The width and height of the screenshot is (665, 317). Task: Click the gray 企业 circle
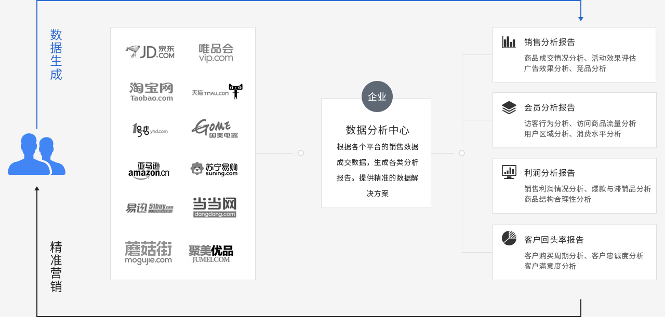pyautogui.click(x=377, y=97)
